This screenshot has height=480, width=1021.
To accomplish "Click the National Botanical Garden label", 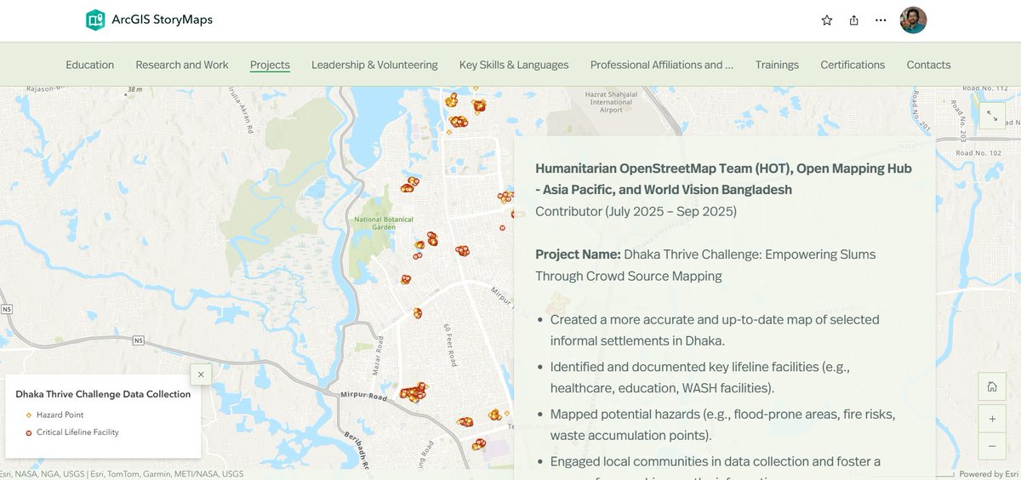I will coord(384,224).
